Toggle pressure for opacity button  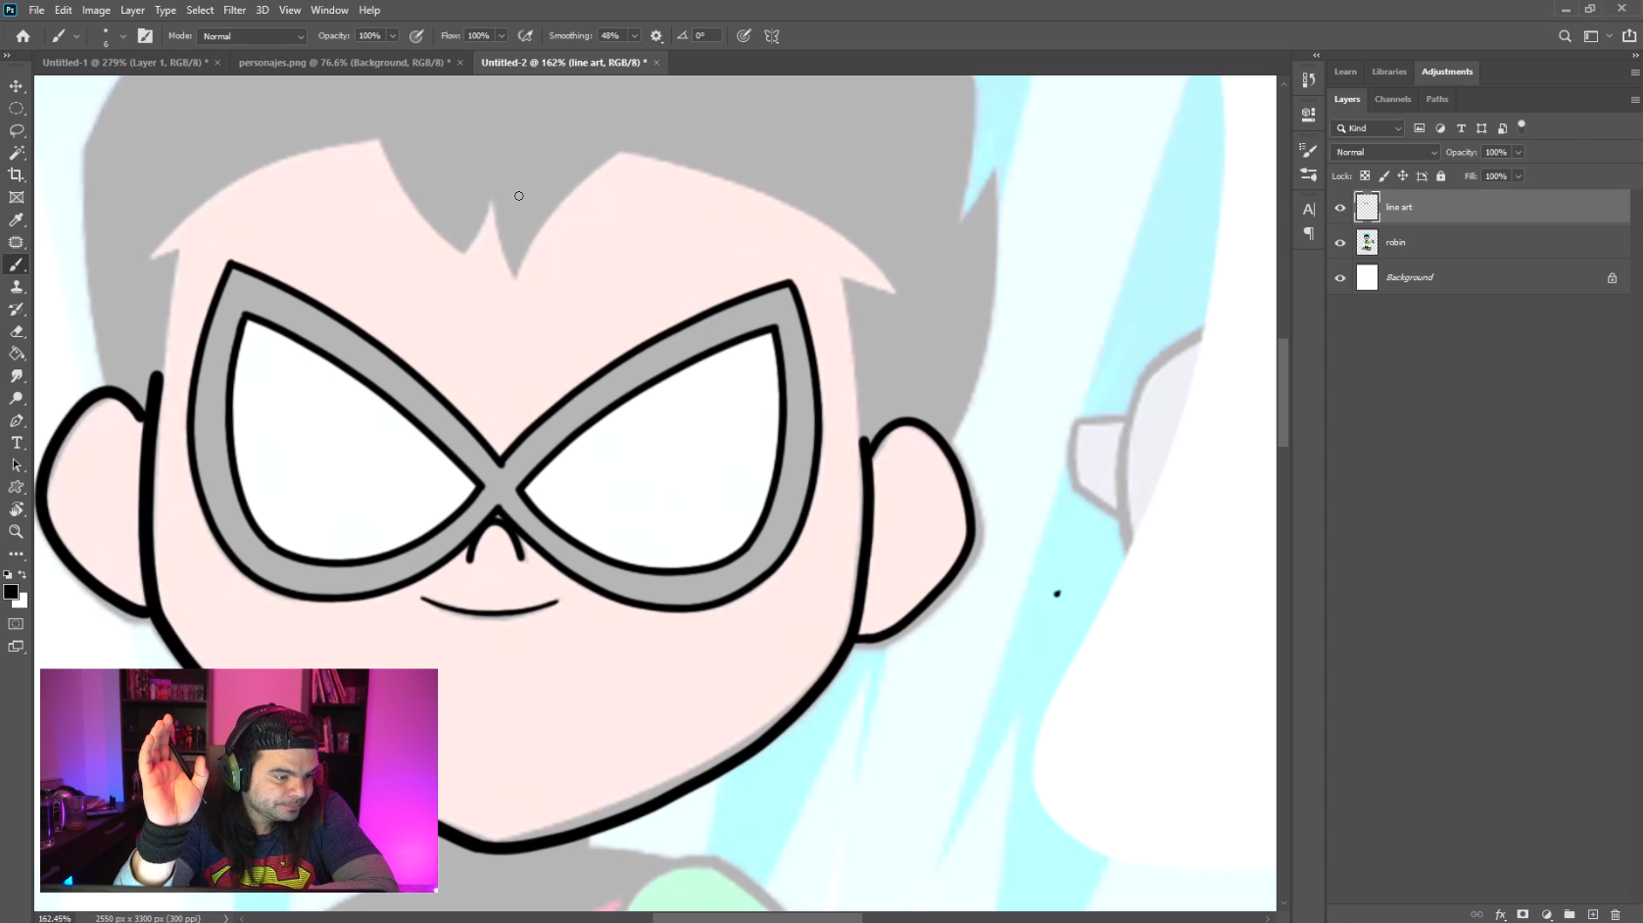point(416,36)
